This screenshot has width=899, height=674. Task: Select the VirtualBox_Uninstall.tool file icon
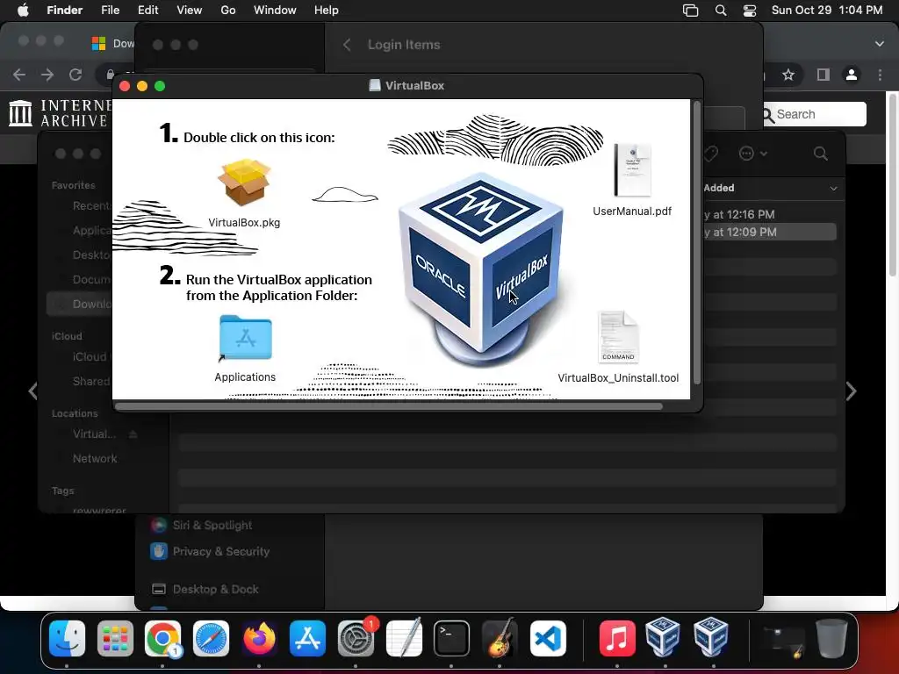pos(618,337)
